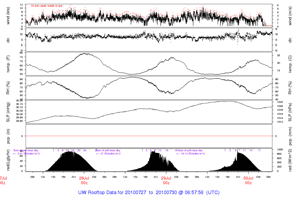Click the "30Jul 00z" date marker

click(249, 180)
